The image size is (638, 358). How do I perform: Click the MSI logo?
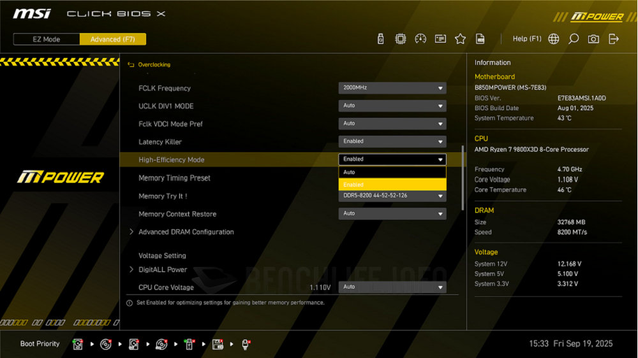32,14
